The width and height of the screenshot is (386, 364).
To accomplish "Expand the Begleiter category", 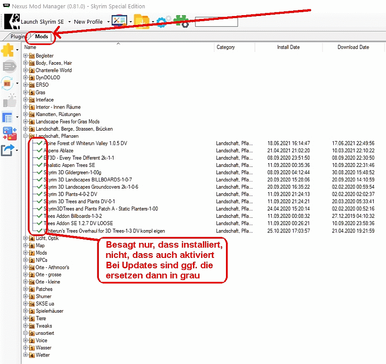I will point(26,56).
